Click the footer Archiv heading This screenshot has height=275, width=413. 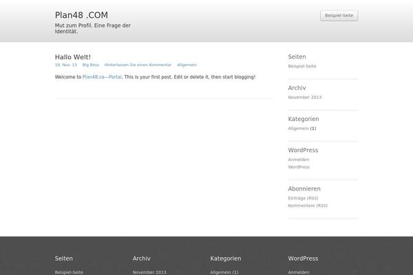[x=141, y=258]
